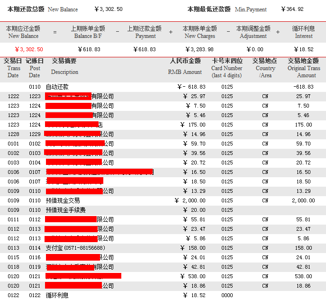
Task: Click post date 0102
Action: [35, 144]
